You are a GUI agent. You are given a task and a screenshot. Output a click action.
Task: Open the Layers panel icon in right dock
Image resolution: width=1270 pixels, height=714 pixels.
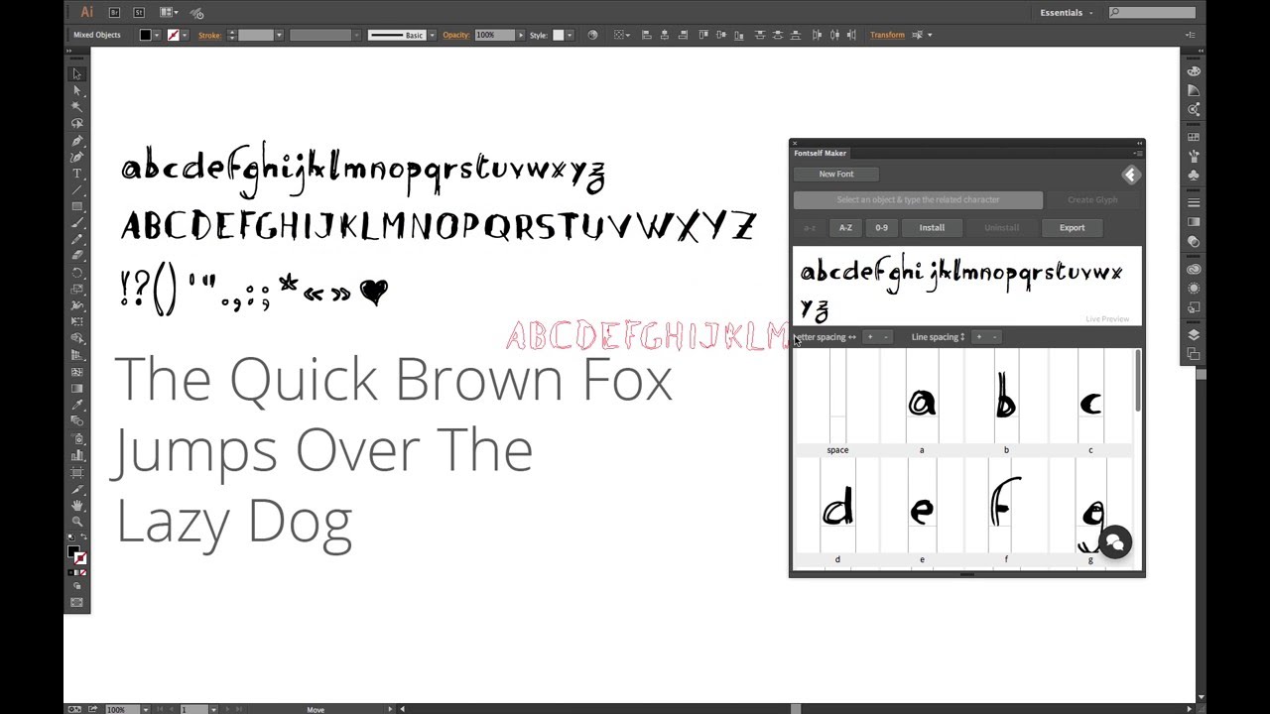pos(1194,335)
